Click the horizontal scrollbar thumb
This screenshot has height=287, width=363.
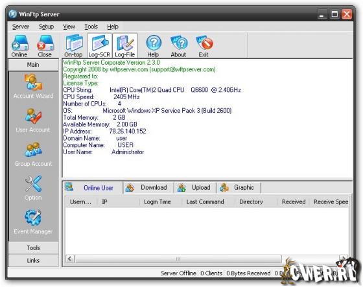178,258
